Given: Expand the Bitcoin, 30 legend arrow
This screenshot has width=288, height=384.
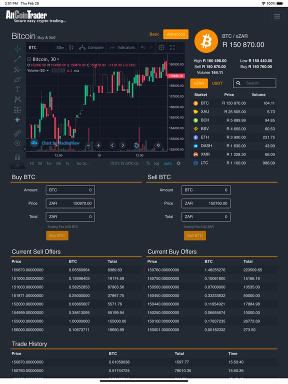Looking at the screenshot, I should pos(58,59).
